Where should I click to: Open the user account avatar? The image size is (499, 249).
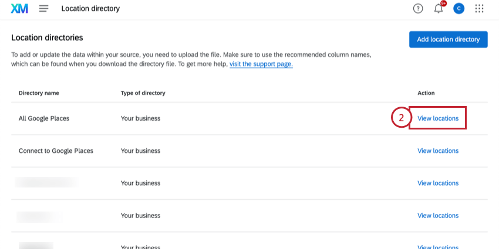pos(459,9)
